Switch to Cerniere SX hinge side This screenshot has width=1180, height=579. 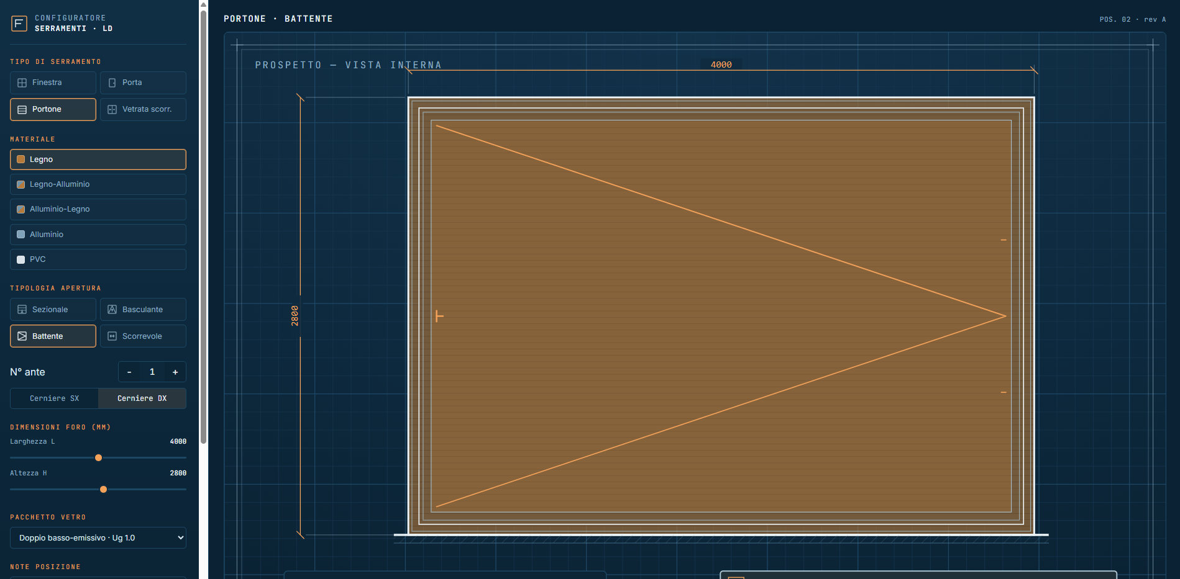54,398
